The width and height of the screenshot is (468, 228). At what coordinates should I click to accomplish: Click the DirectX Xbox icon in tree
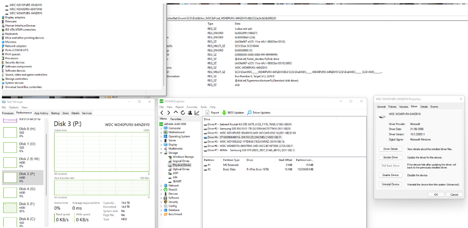[x=166, y=190]
